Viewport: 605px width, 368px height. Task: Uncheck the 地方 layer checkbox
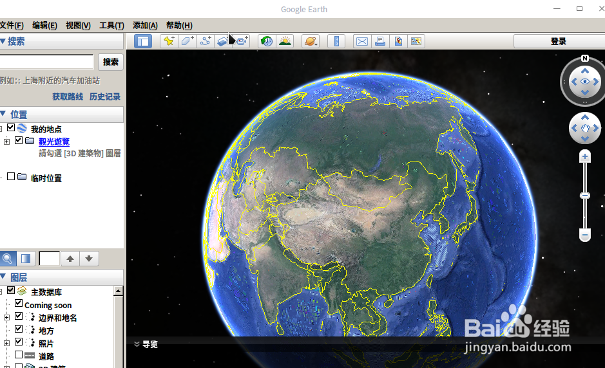(19, 329)
